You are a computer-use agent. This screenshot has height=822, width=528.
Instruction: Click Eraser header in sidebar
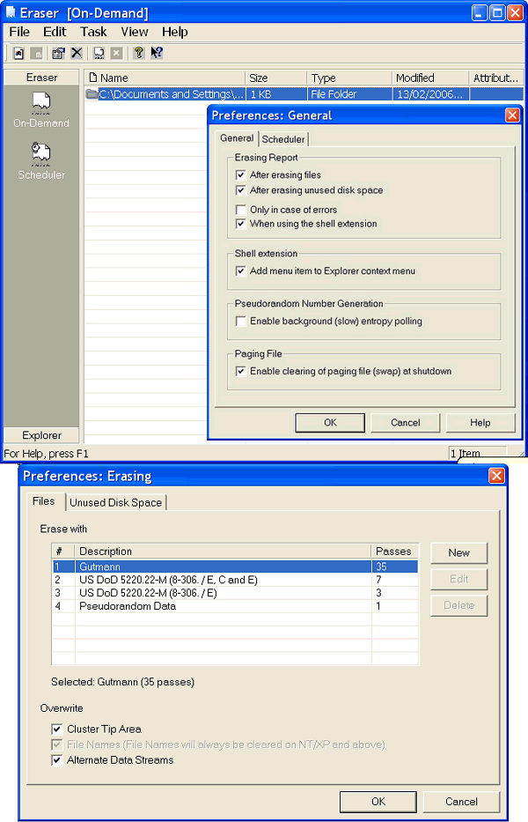click(41, 78)
